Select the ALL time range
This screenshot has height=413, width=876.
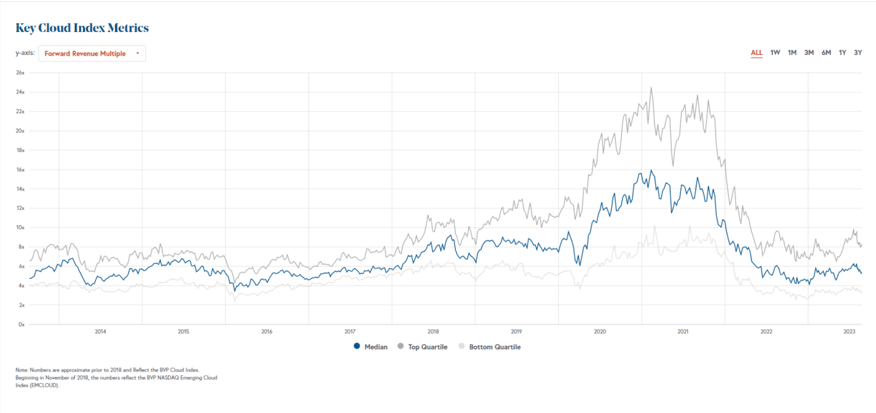[756, 52]
